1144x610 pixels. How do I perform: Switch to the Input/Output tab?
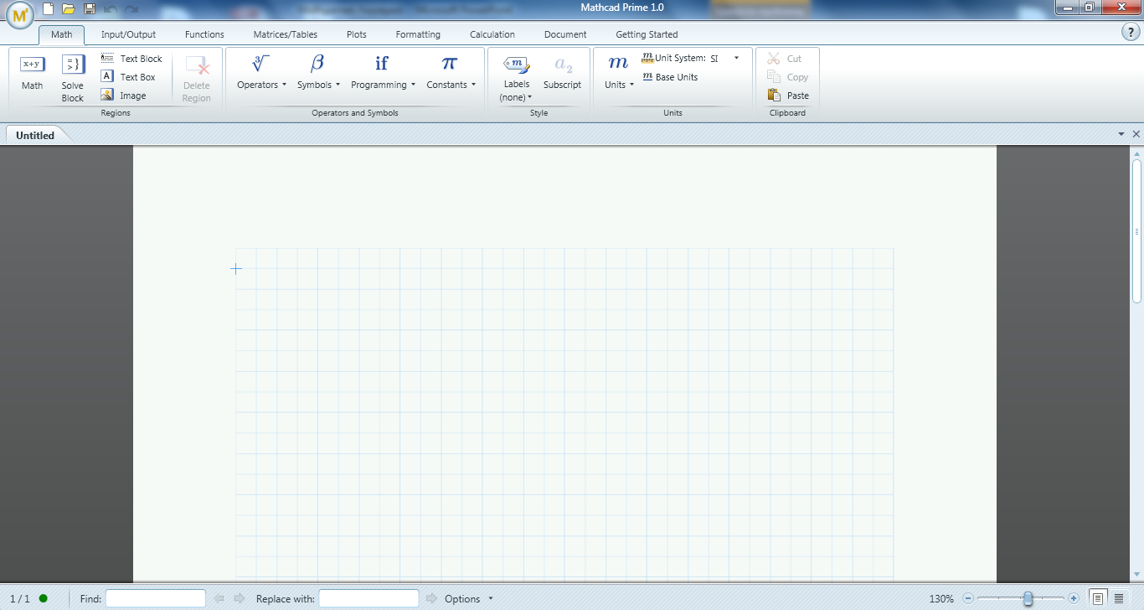coord(128,34)
